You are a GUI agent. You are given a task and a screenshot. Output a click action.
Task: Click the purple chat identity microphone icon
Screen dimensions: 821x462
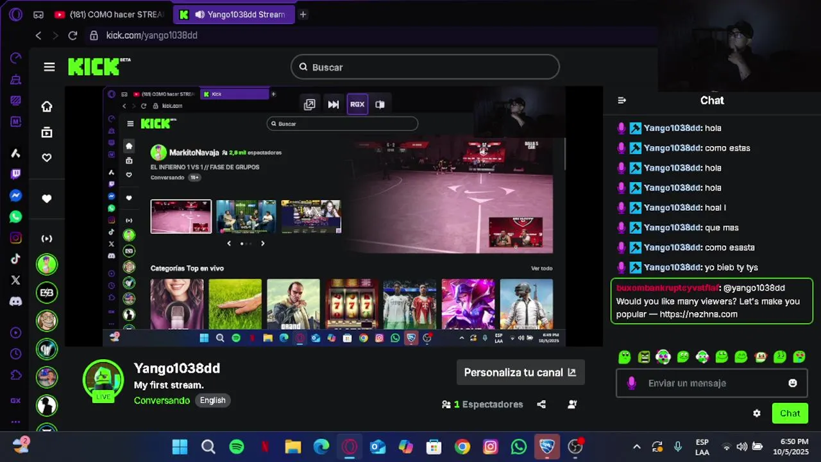pyautogui.click(x=632, y=383)
